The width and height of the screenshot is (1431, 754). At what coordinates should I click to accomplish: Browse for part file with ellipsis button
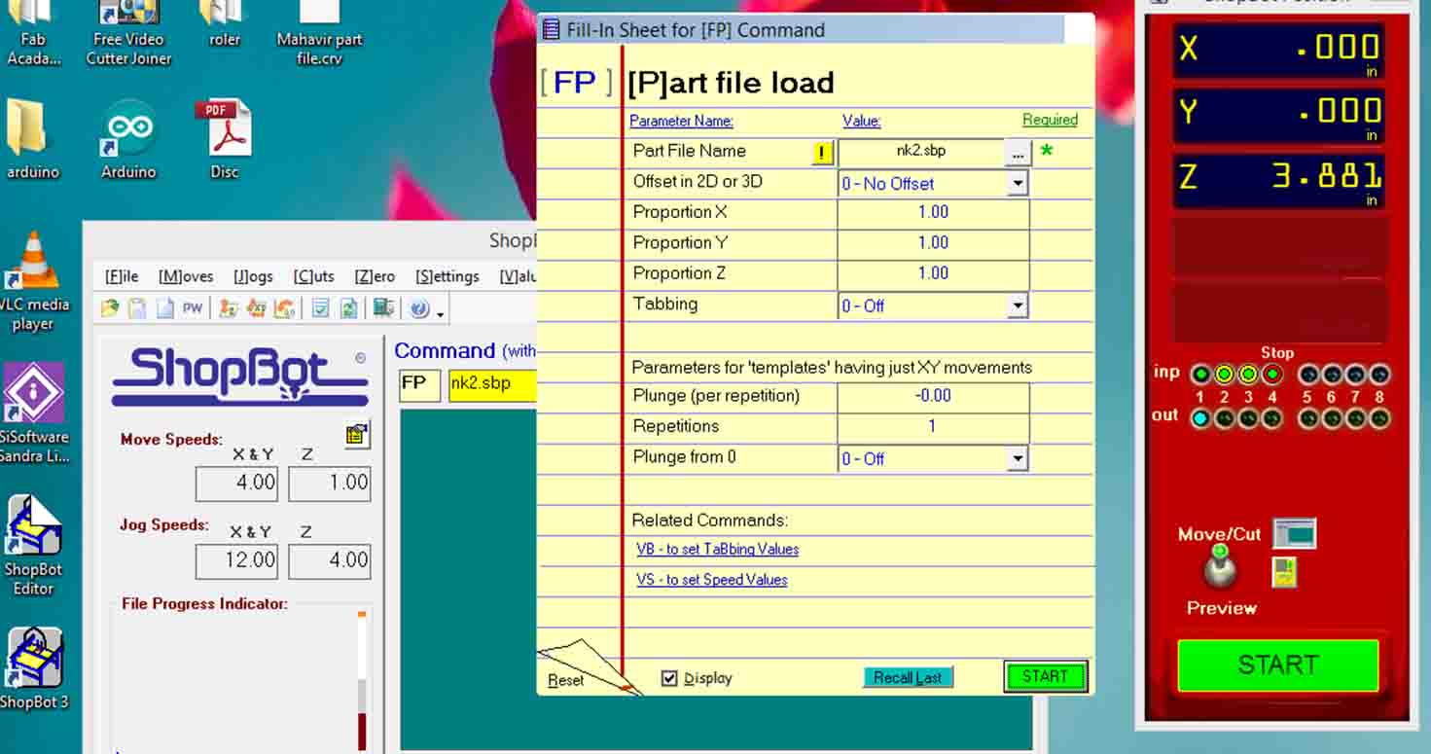pyautogui.click(x=1017, y=152)
